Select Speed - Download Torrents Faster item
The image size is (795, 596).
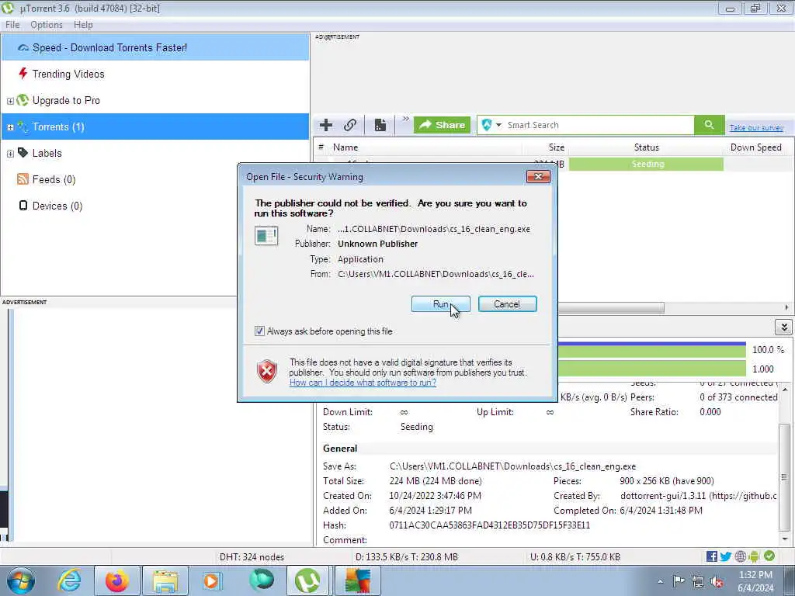155,47
